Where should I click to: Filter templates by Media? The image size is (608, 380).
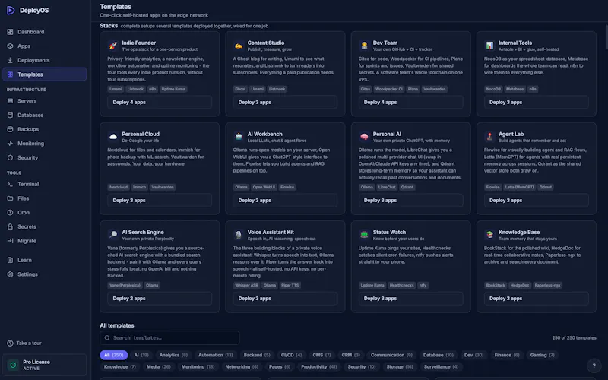159,367
